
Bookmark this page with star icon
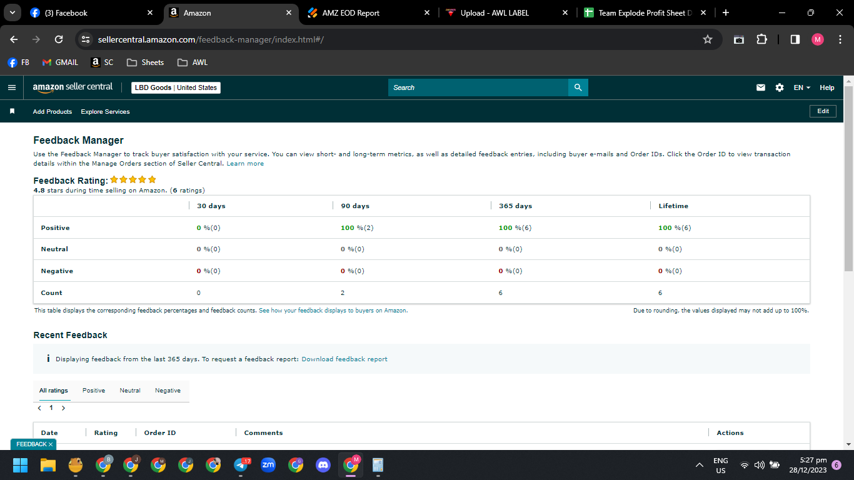pos(708,39)
